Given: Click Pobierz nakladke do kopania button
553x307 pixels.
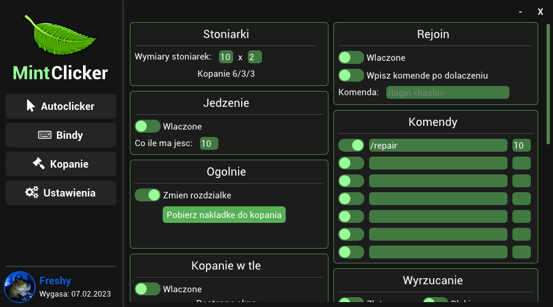Looking at the screenshot, I should (224, 215).
